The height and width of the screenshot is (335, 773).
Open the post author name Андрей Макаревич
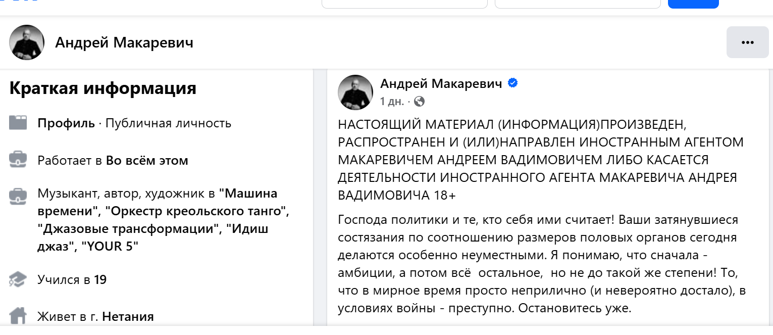[441, 83]
